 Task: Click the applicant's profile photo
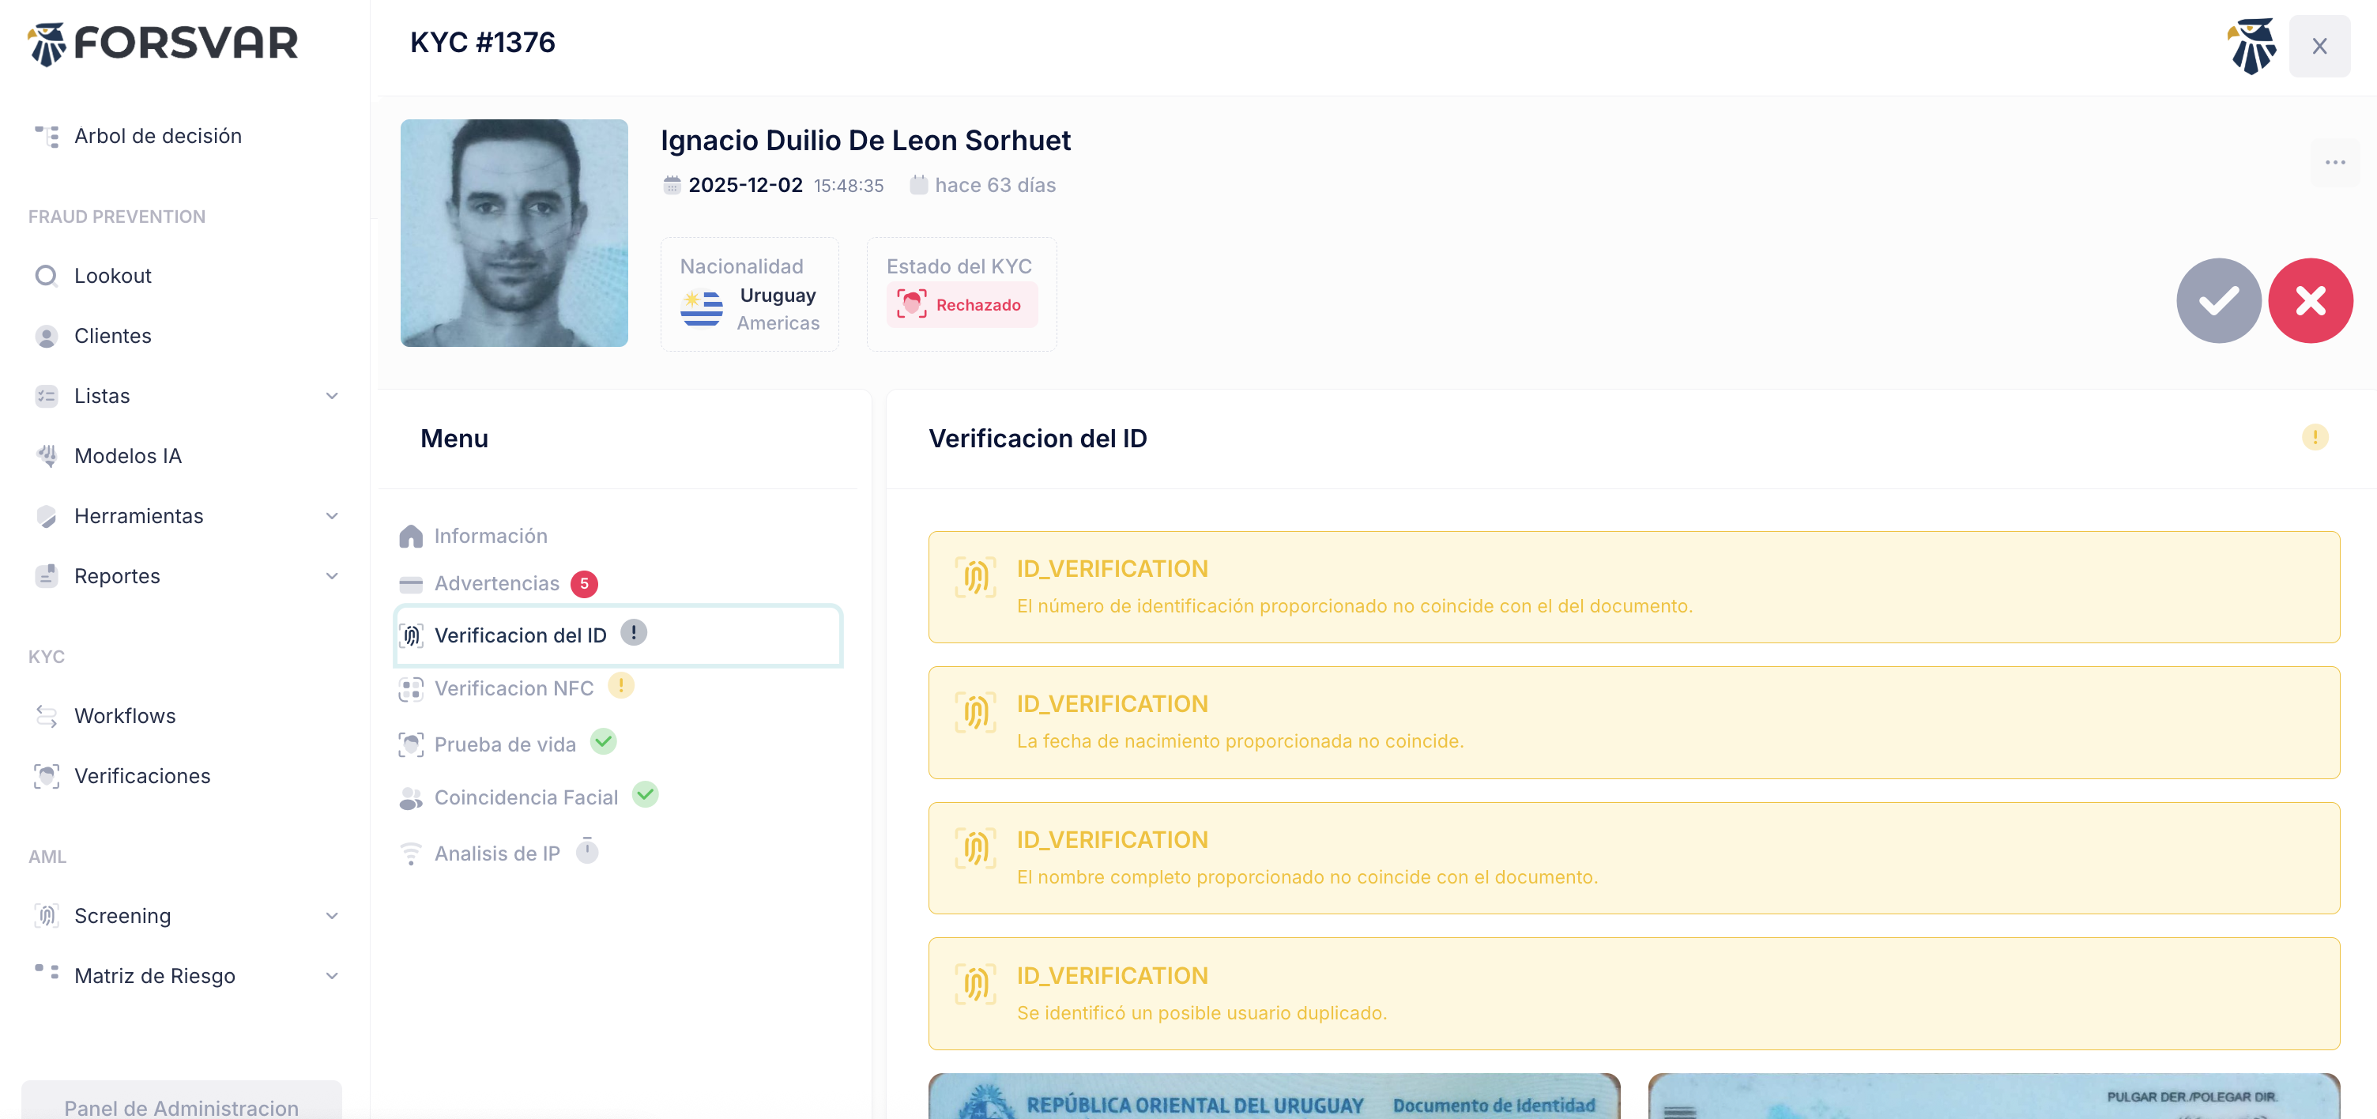514,233
